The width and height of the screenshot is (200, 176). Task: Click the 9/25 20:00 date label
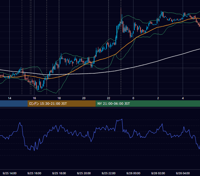tap(84, 173)
